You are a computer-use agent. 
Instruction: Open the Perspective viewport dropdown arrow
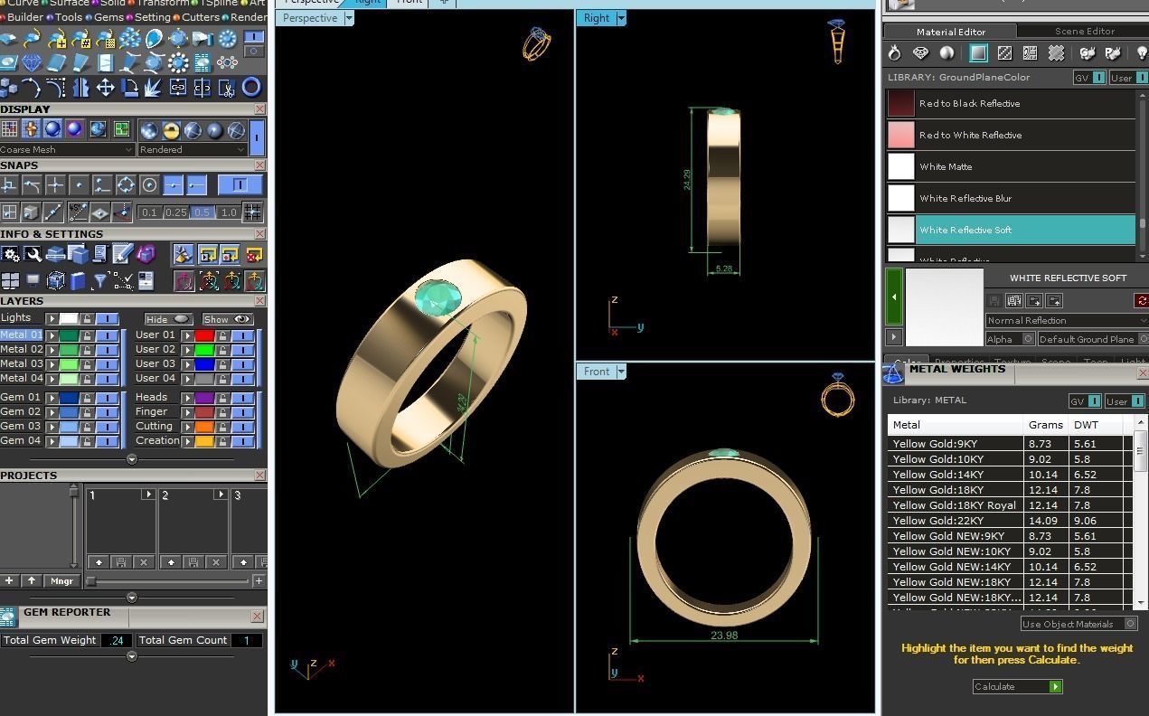[349, 18]
